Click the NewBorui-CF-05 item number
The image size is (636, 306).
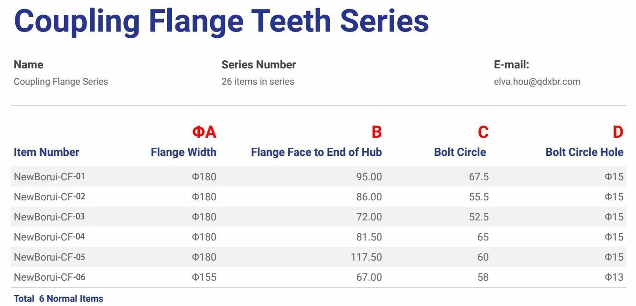click(x=49, y=257)
